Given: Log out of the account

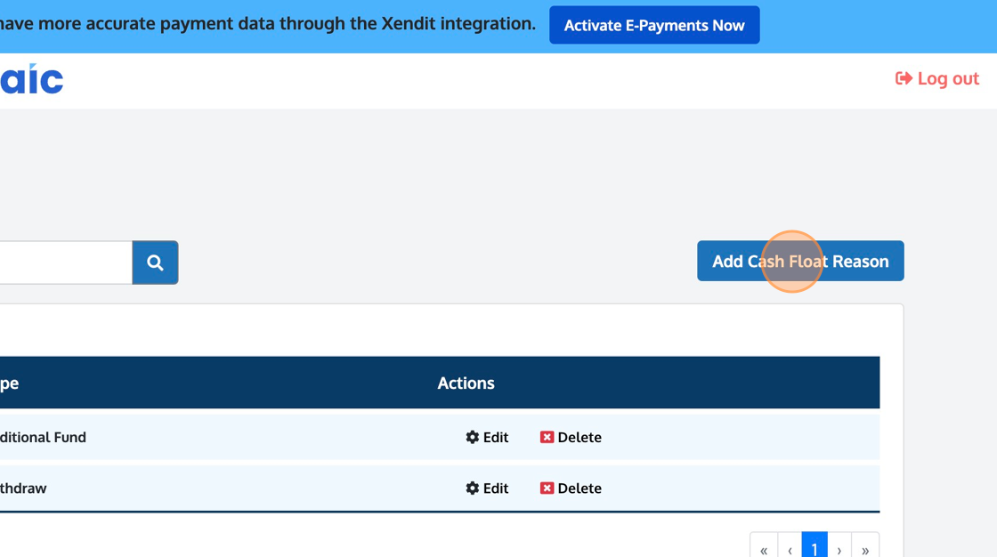Looking at the screenshot, I should click(936, 78).
